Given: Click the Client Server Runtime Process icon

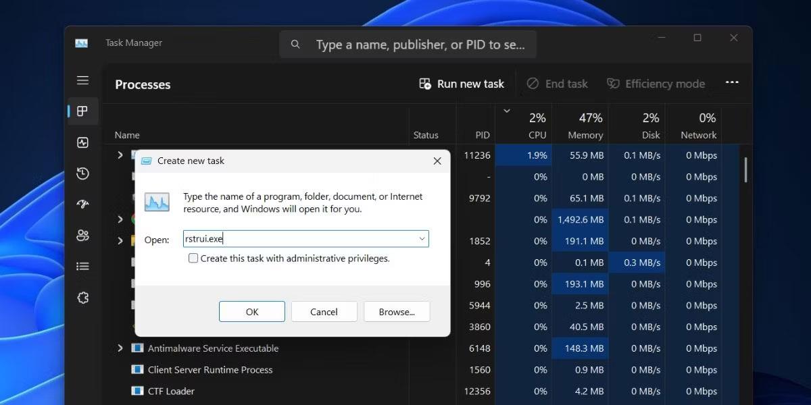Looking at the screenshot, I should coord(137,370).
